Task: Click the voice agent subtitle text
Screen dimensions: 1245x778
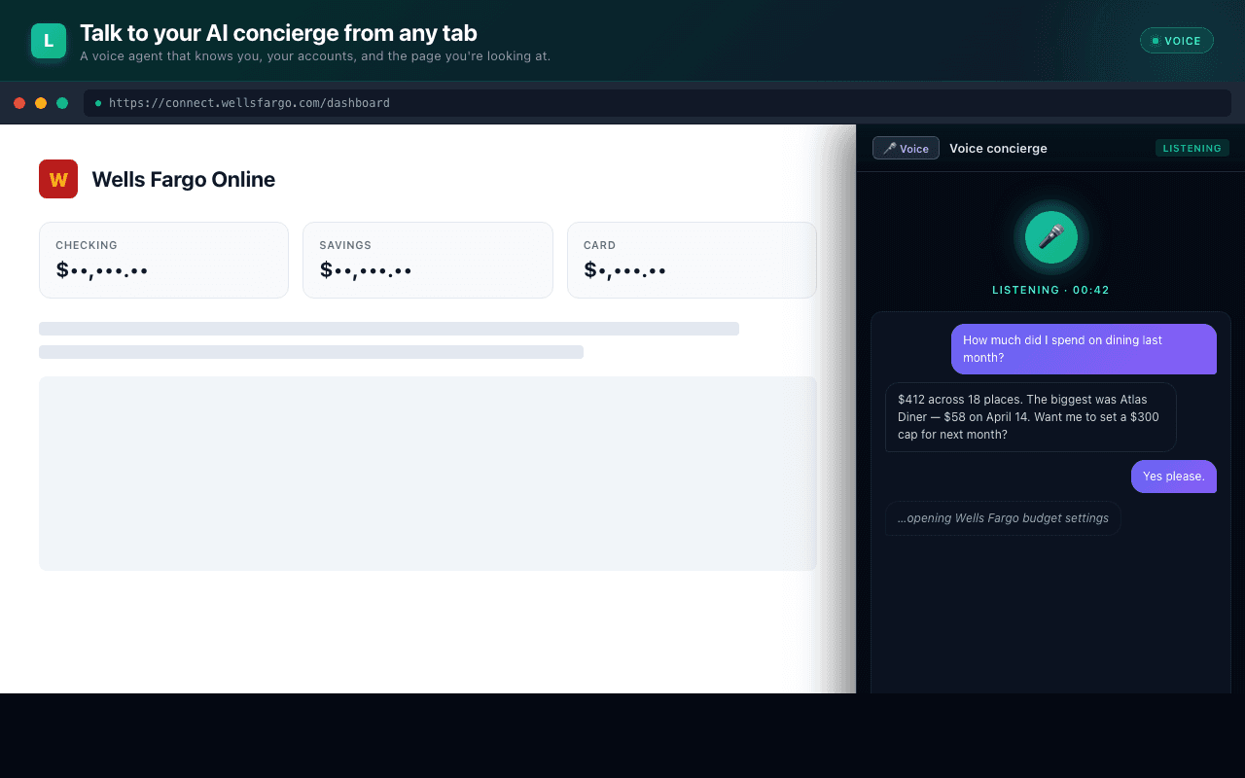Action: (x=315, y=56)
